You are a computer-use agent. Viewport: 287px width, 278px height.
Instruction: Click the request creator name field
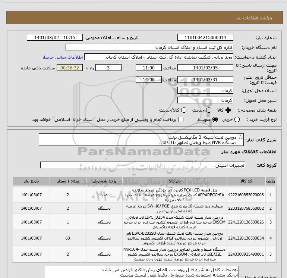point(159,57)
